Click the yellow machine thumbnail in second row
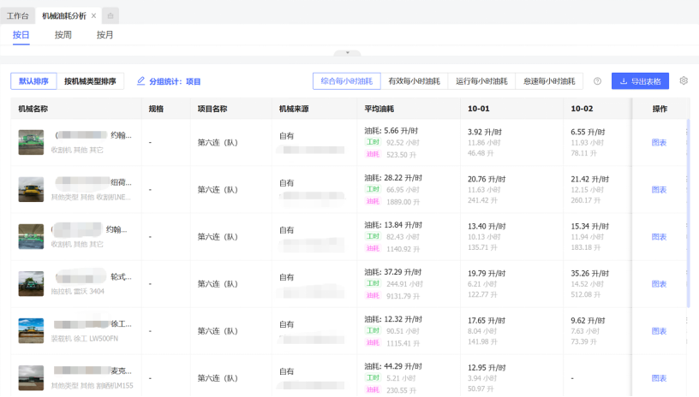Image resolution: width=699 pixels, height=397 pixels. [31, 189]
